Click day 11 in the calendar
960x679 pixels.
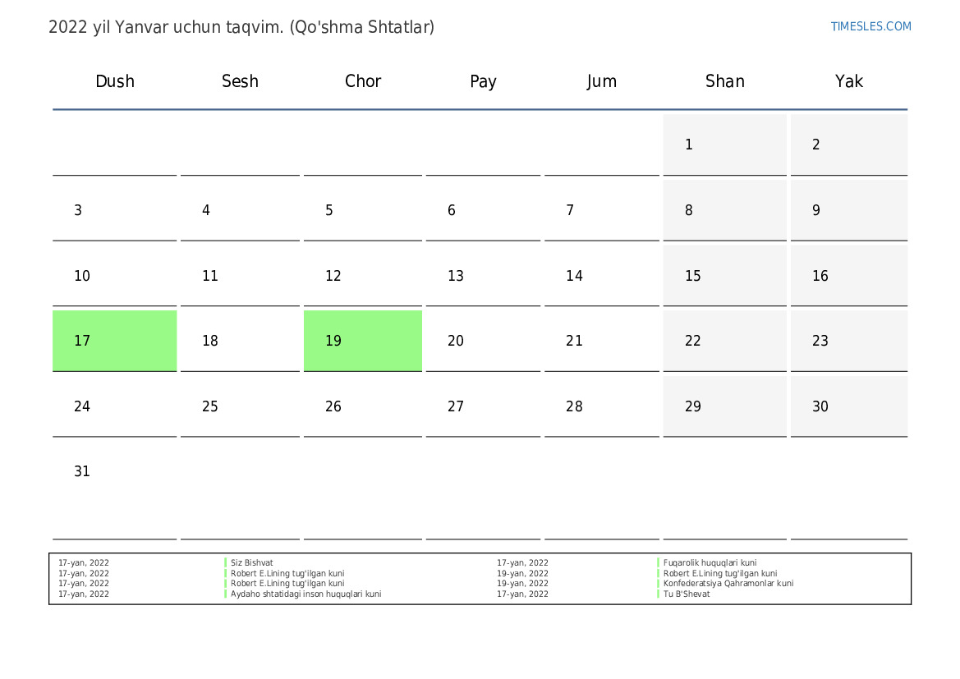240,276
